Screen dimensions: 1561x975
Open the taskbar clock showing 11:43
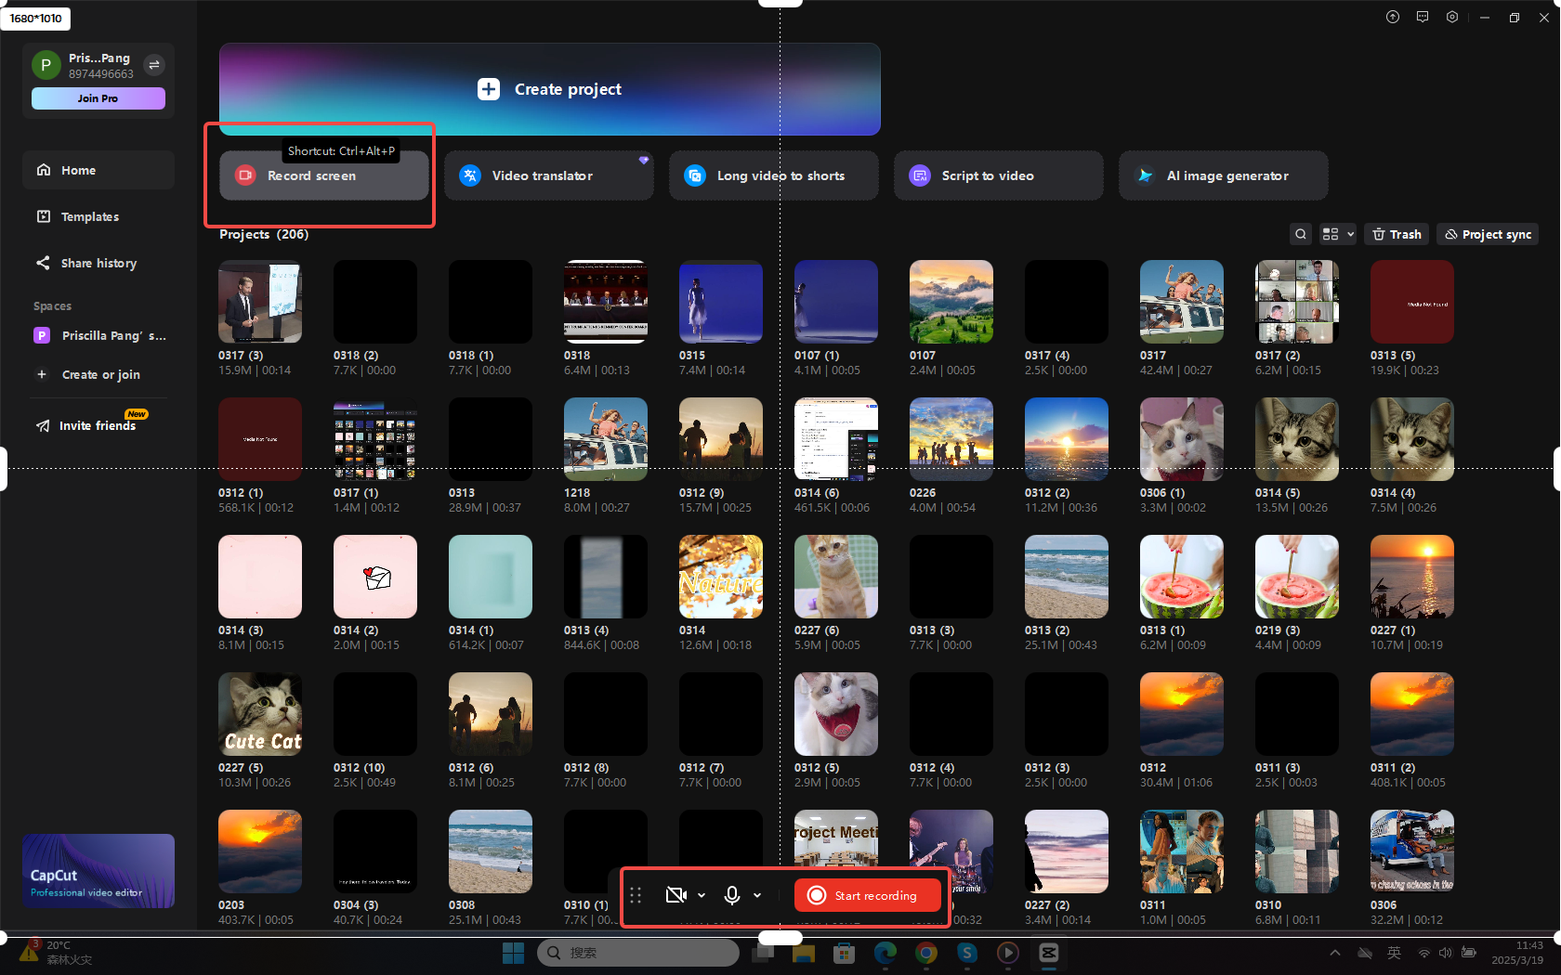1517,953
